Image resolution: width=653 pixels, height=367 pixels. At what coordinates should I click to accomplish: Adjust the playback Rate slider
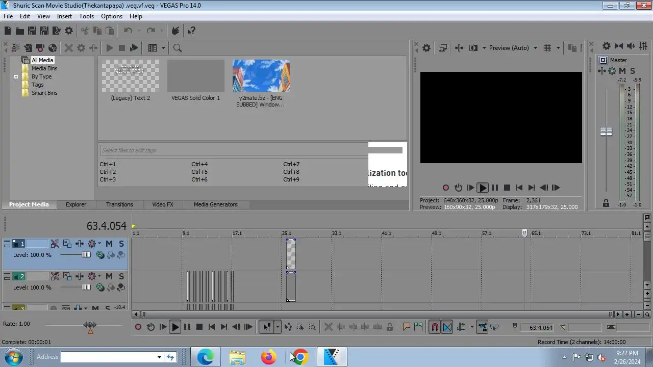[x=90, y=326]
